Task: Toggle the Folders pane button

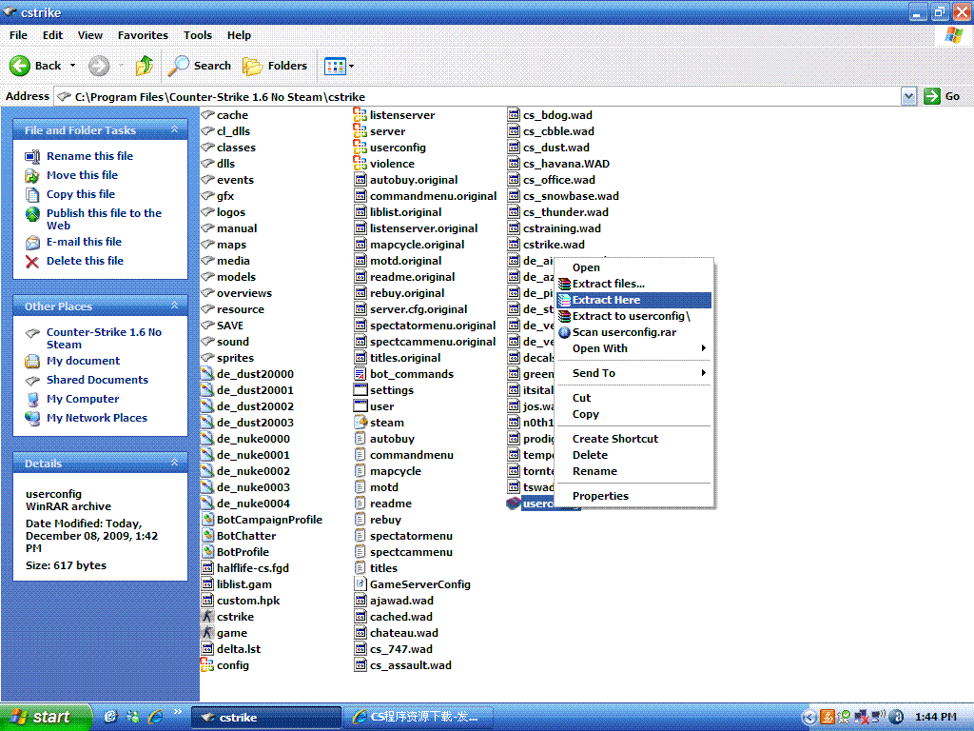Action: click(x=275, y=66)
